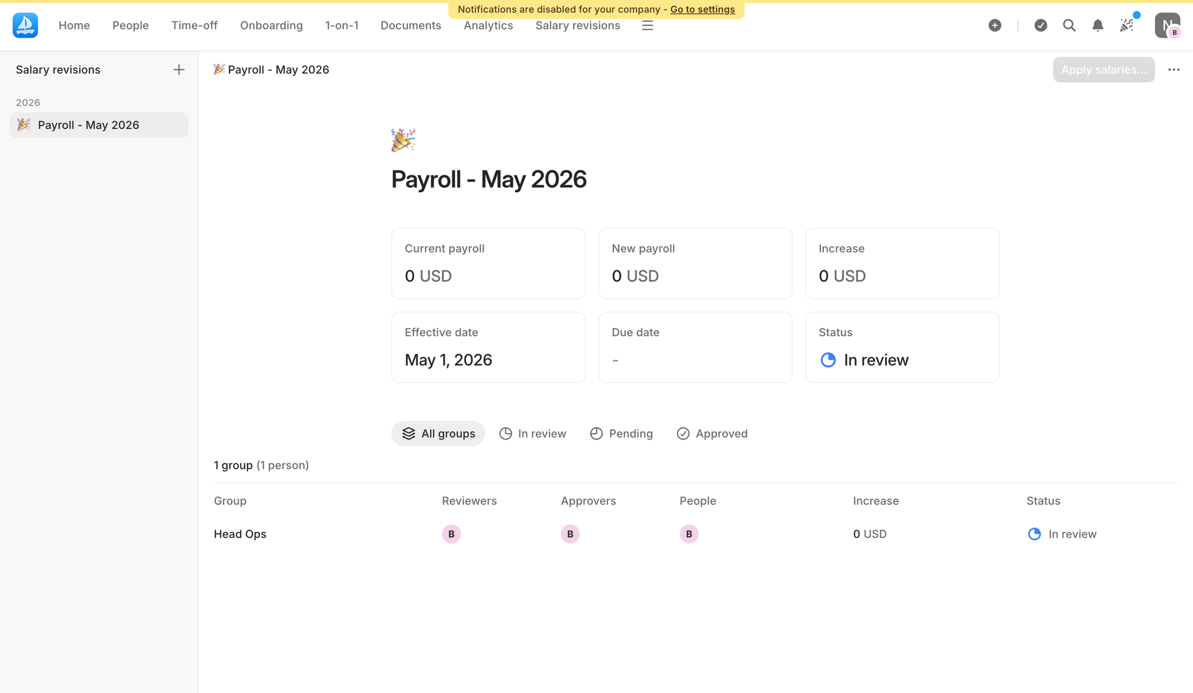Screen dimensions: 1193x693
Task: Click the Status column header in table
Action: tap(1043, 501)
